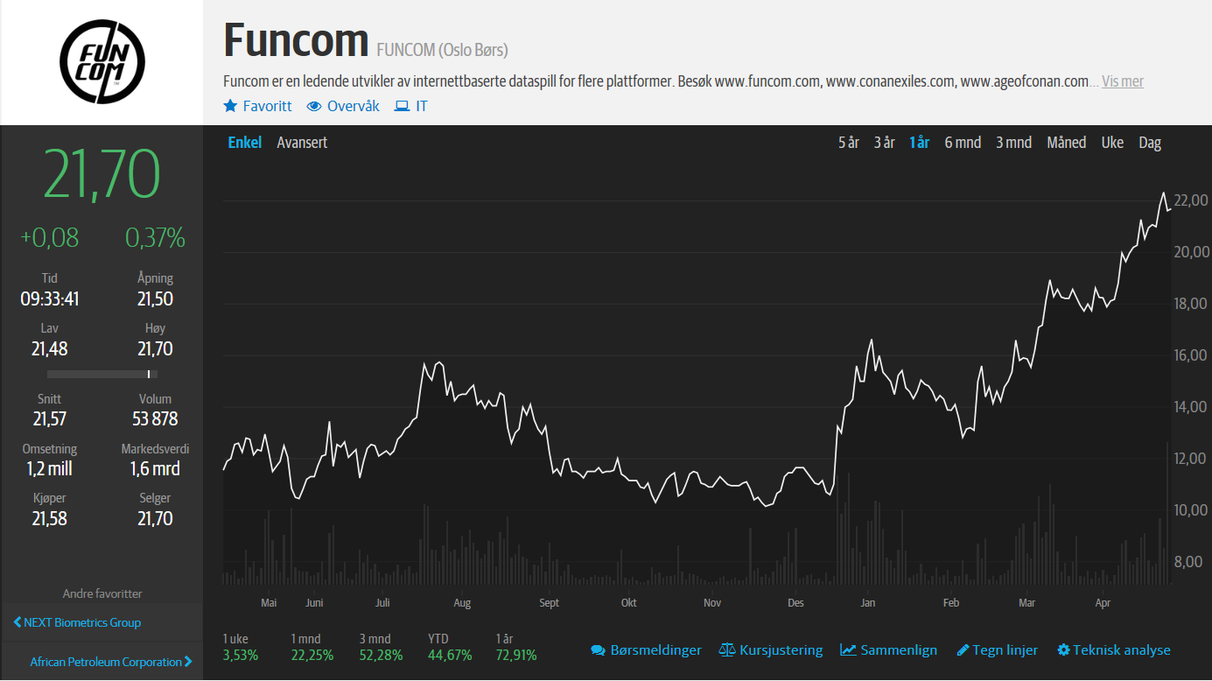Click the Tid value 09:33:41
The width and height of the screenshot is (1212, 681).
tap(50, 299)
